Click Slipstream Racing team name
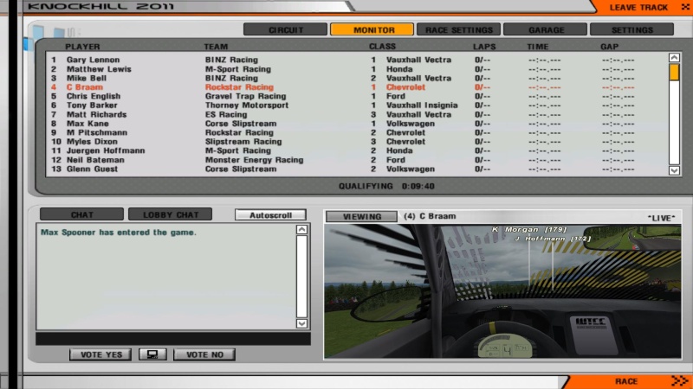This screenshot has height=389, width=693. coord(243,142)
